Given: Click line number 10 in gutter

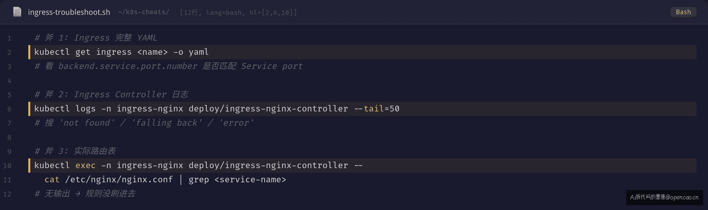Looking at the screenshot, I should tap(7, 166).
